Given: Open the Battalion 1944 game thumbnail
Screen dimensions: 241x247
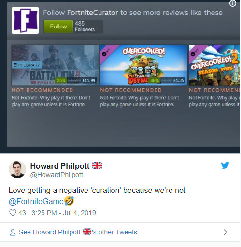Looking at the screenshot, I should tap(55, 65).
